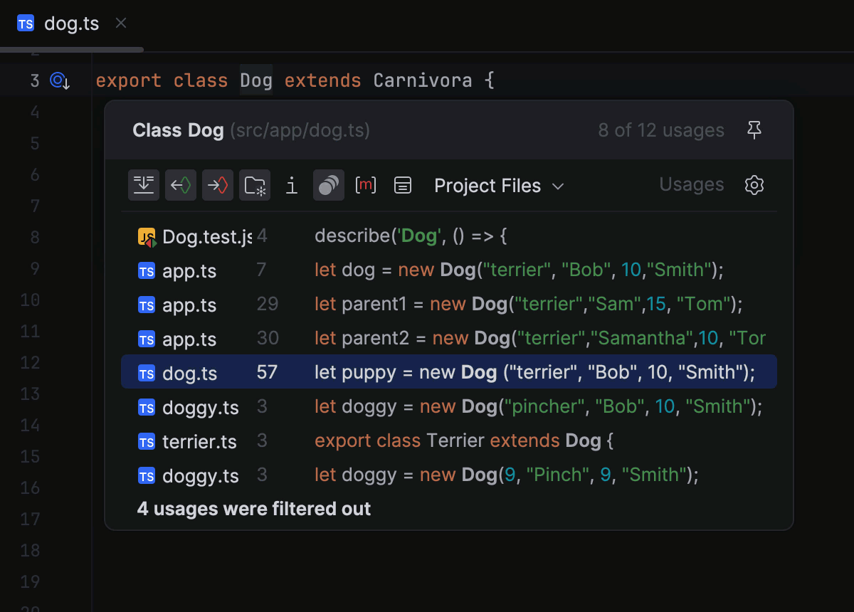The height and width of the screenshot is (612, 854).
Task: Expand the chevron next to Project Files
Action: [x=559, y=186]
